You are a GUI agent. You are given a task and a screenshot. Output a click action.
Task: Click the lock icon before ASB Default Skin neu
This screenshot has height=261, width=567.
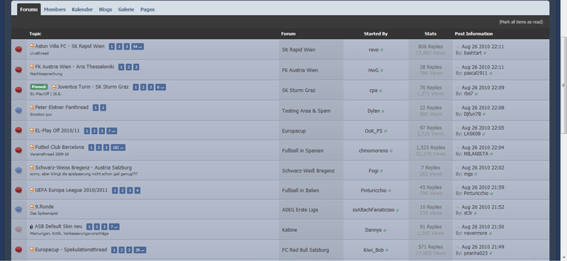(x=31, y=227)
